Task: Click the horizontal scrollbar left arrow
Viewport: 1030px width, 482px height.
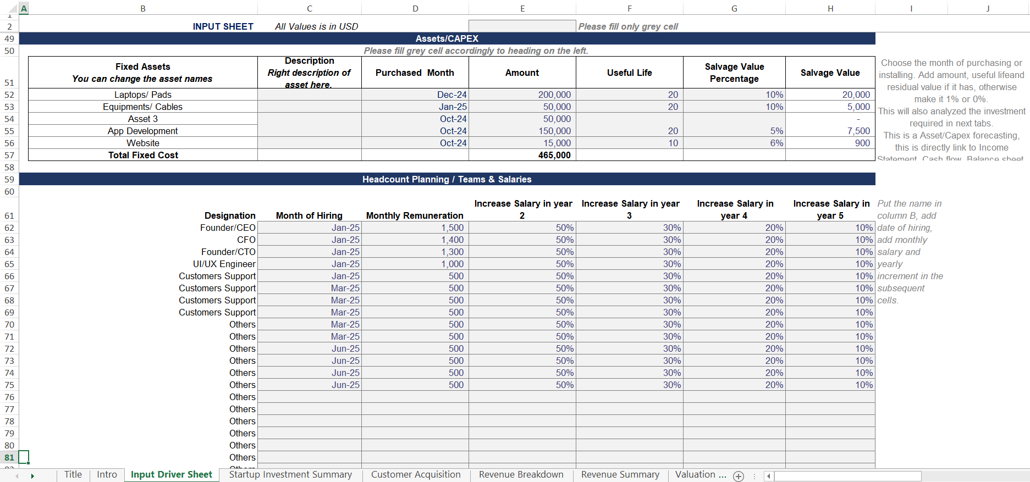Action: (x=769, y=477)
